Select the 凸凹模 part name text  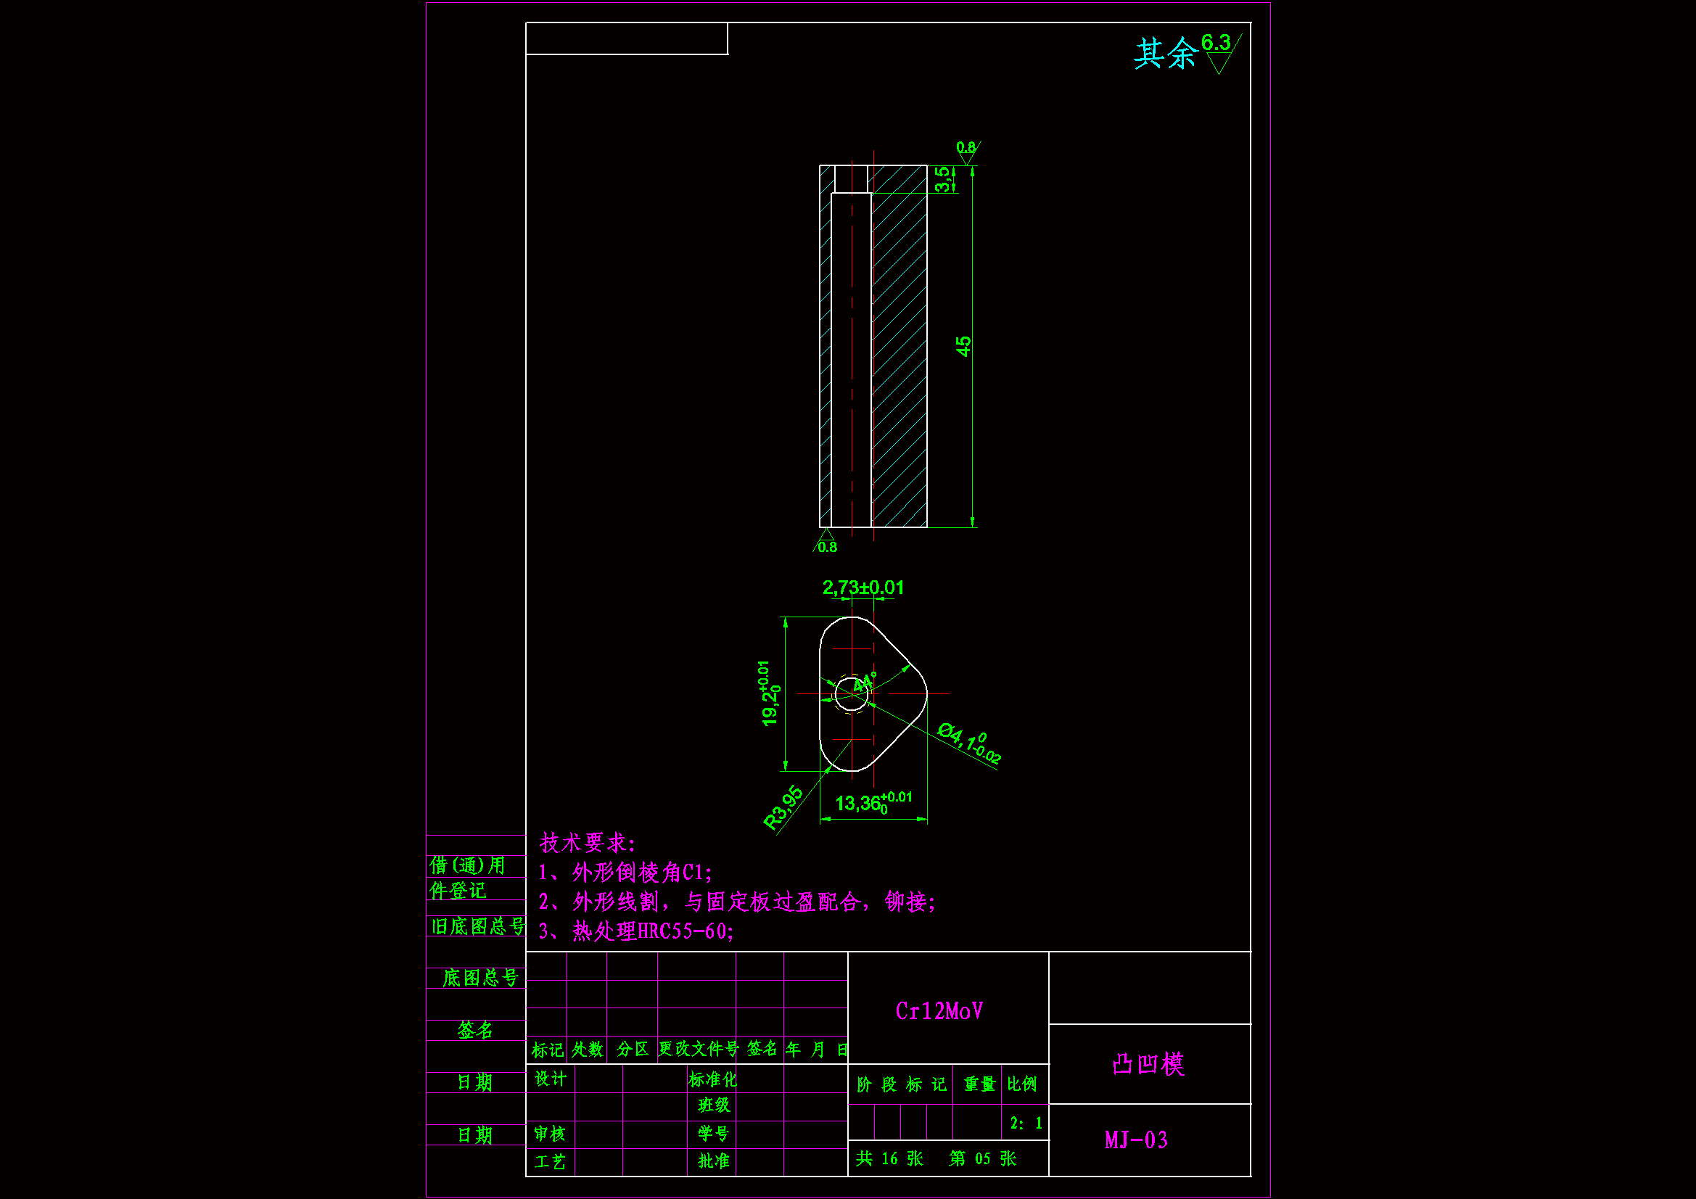tap(1148, 1065)
